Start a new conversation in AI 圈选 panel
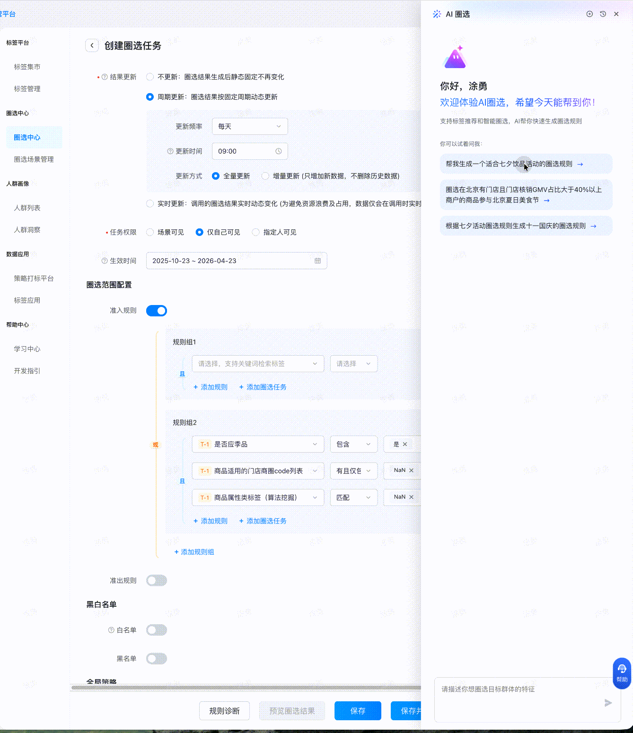Screen dimensions: 633x733 coord(589,14)
